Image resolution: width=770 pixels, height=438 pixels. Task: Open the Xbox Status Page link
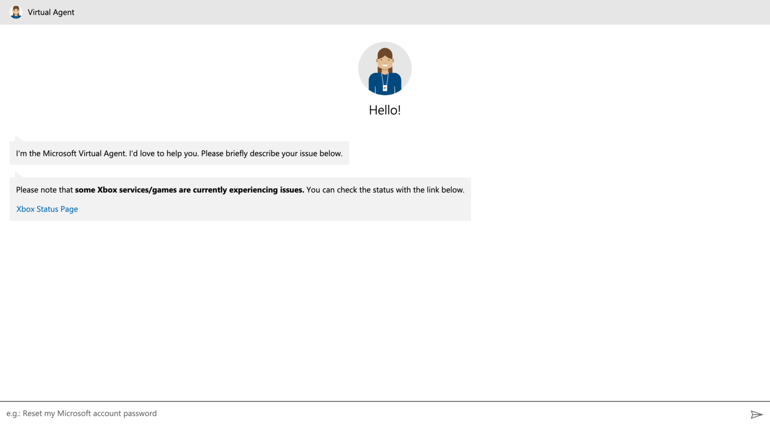pyautogui.click(x=47, y=209)
